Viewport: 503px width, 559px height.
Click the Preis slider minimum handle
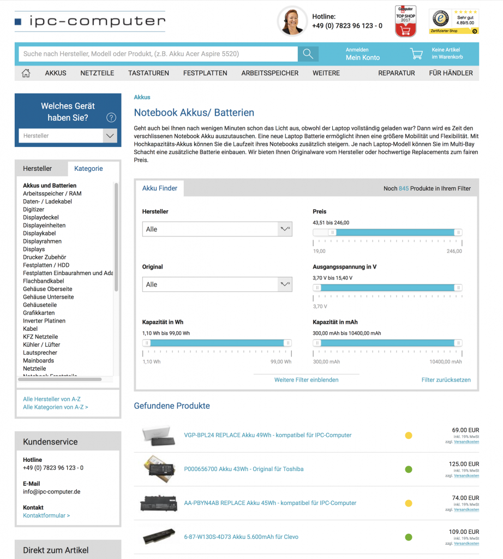(x=332, y=233)
